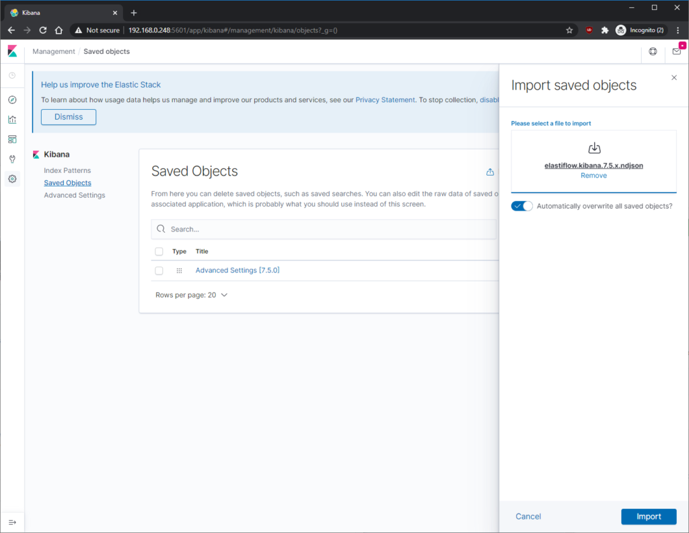This screenshot has height=533, width=689.
Task: Click the Advanced Settings row type icon
Action: click(x=179, y=271)
